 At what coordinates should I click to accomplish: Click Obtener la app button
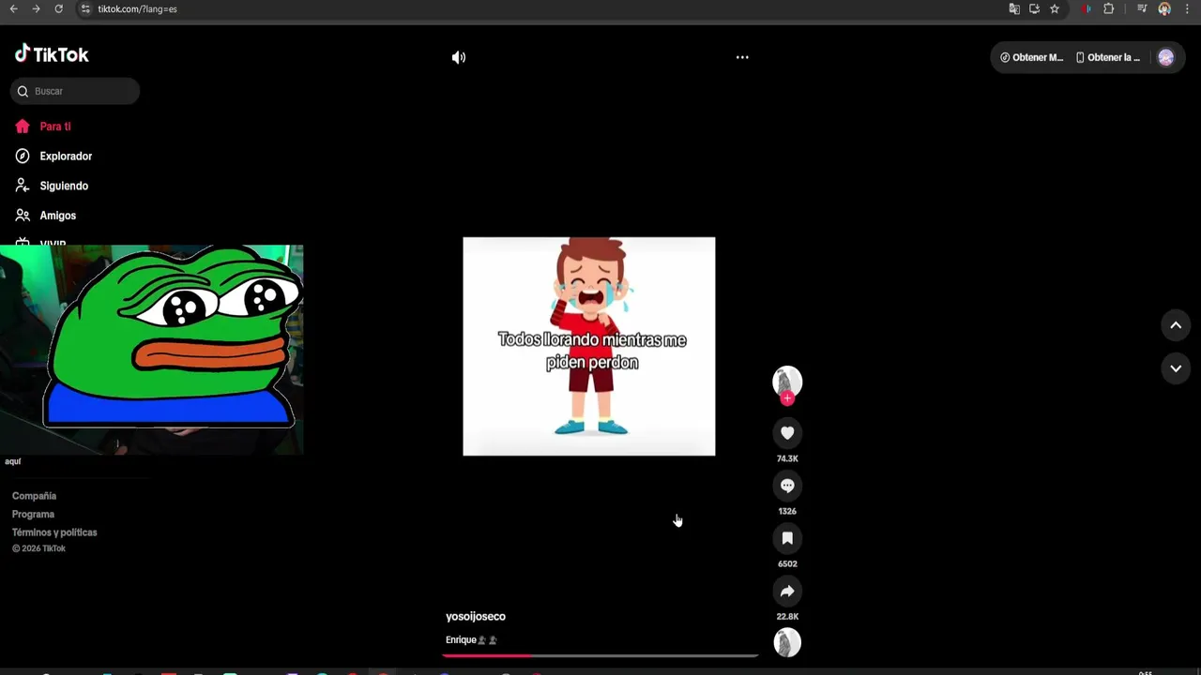click(1107, 57)
